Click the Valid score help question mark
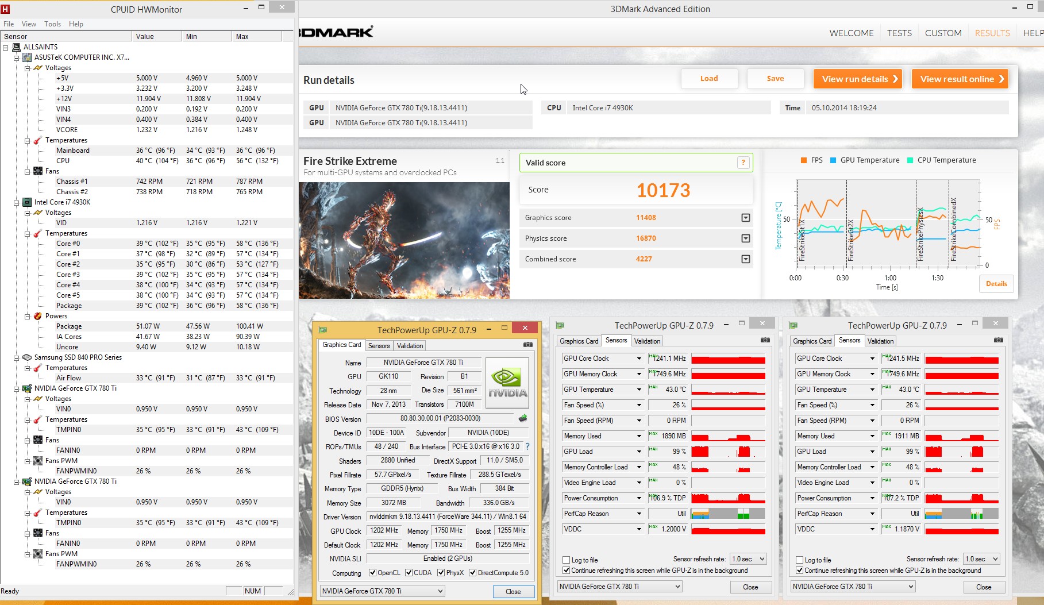The height and width of the screenshot is (605, 1044). pyautogui.click(x=743, y=163)
